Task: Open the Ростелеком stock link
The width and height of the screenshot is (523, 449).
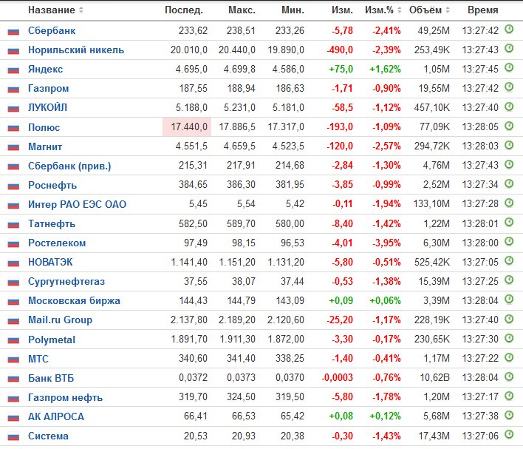Action: tap(57, 243)
